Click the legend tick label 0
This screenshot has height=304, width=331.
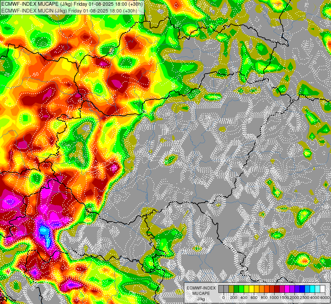[x=223, y=298]
